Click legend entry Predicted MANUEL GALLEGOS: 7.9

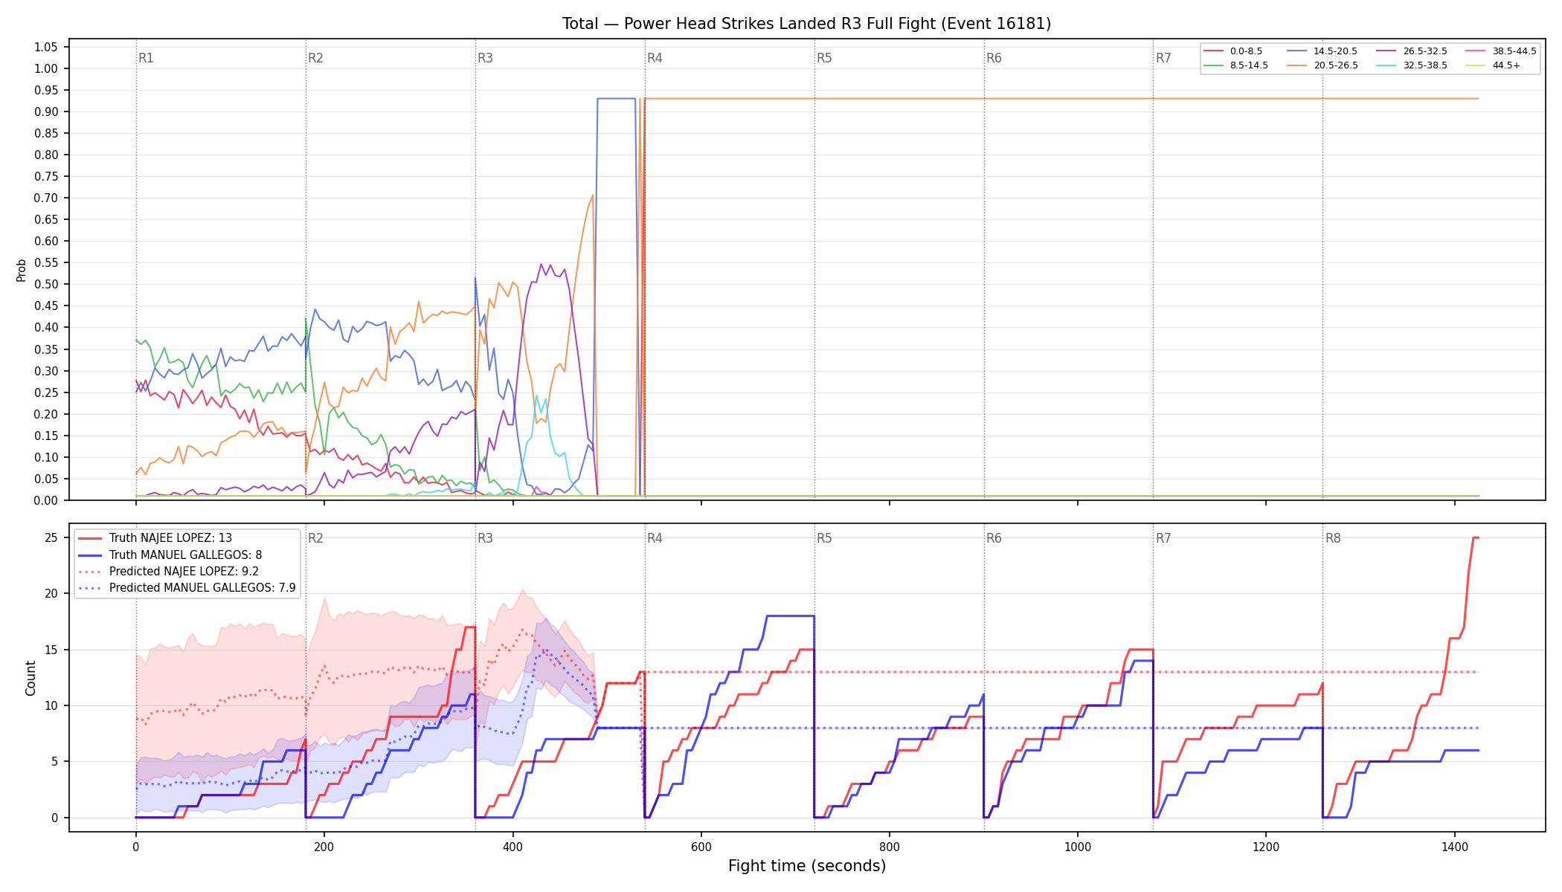187,588
